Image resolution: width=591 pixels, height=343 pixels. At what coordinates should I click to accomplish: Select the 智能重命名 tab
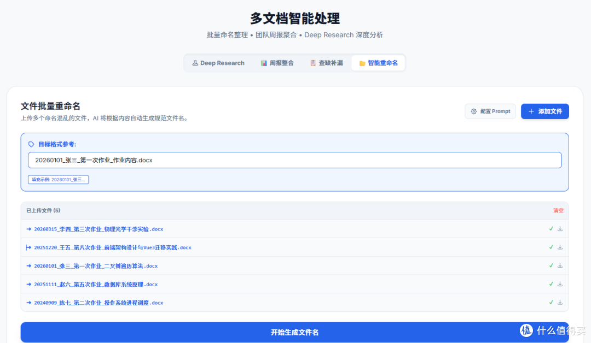click(379, 63)
